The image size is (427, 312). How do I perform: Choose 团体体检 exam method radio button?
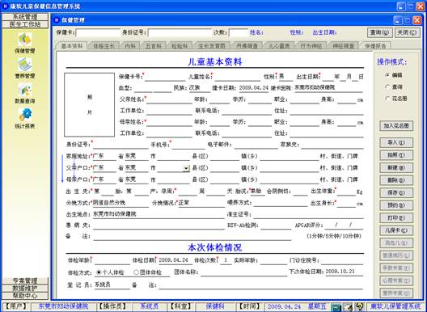click(137, 272)
